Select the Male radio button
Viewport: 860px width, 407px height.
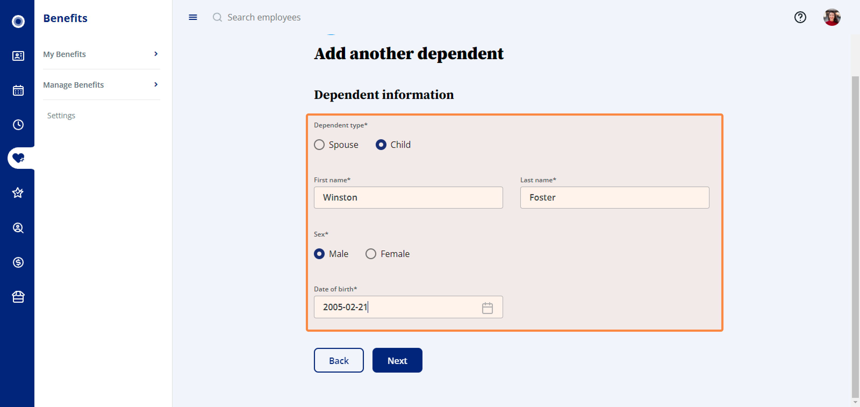coord(319,254)
